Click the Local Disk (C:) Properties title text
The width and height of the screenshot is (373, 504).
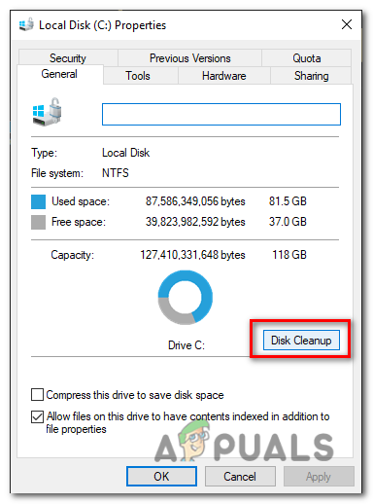point(102,25)
